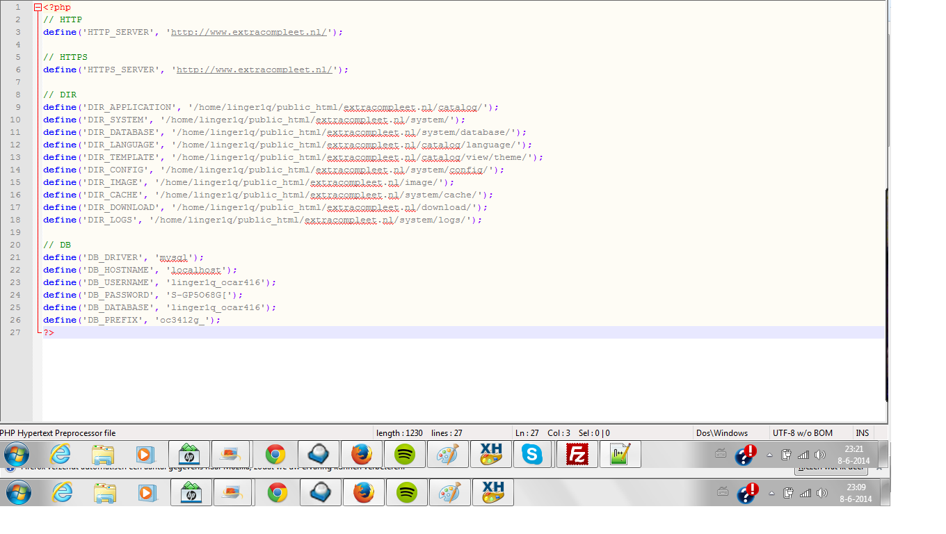Click 'Ln : 27' status entry

(527, 432)
